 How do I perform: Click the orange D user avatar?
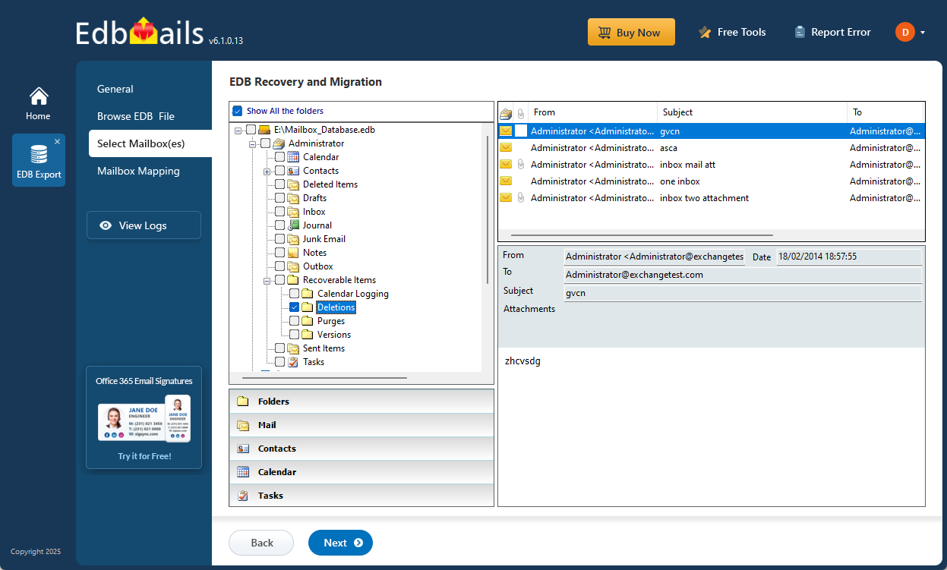click(x=904, y=32)
